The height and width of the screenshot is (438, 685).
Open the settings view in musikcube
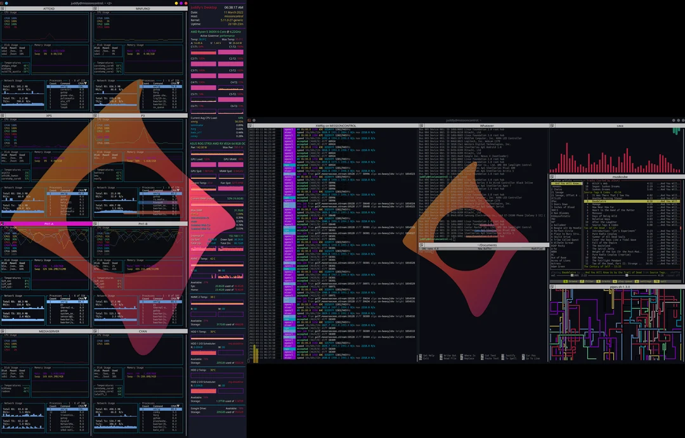coord(646,281)
